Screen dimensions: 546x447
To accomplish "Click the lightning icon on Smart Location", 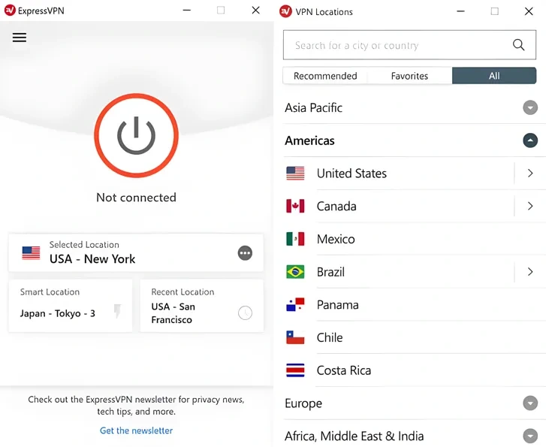I will [118, 311].
